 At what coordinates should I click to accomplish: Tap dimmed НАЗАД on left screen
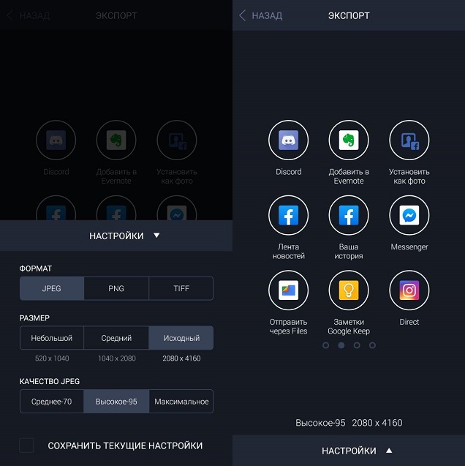tap(29, 15)
